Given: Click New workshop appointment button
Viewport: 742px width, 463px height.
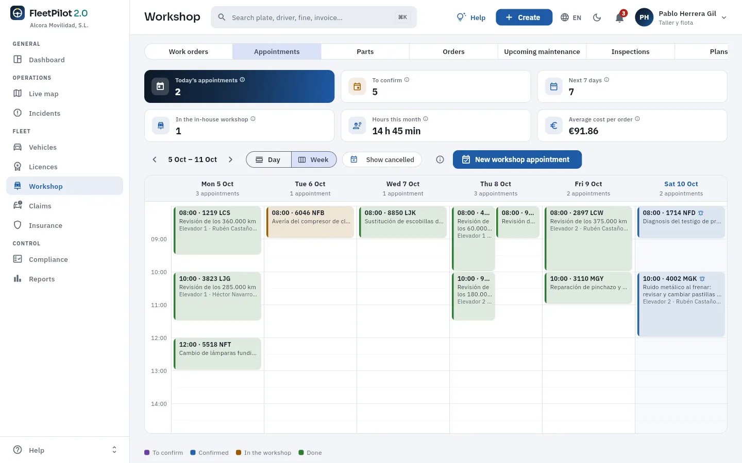Looking at the screenshot, I should (517, 159).
